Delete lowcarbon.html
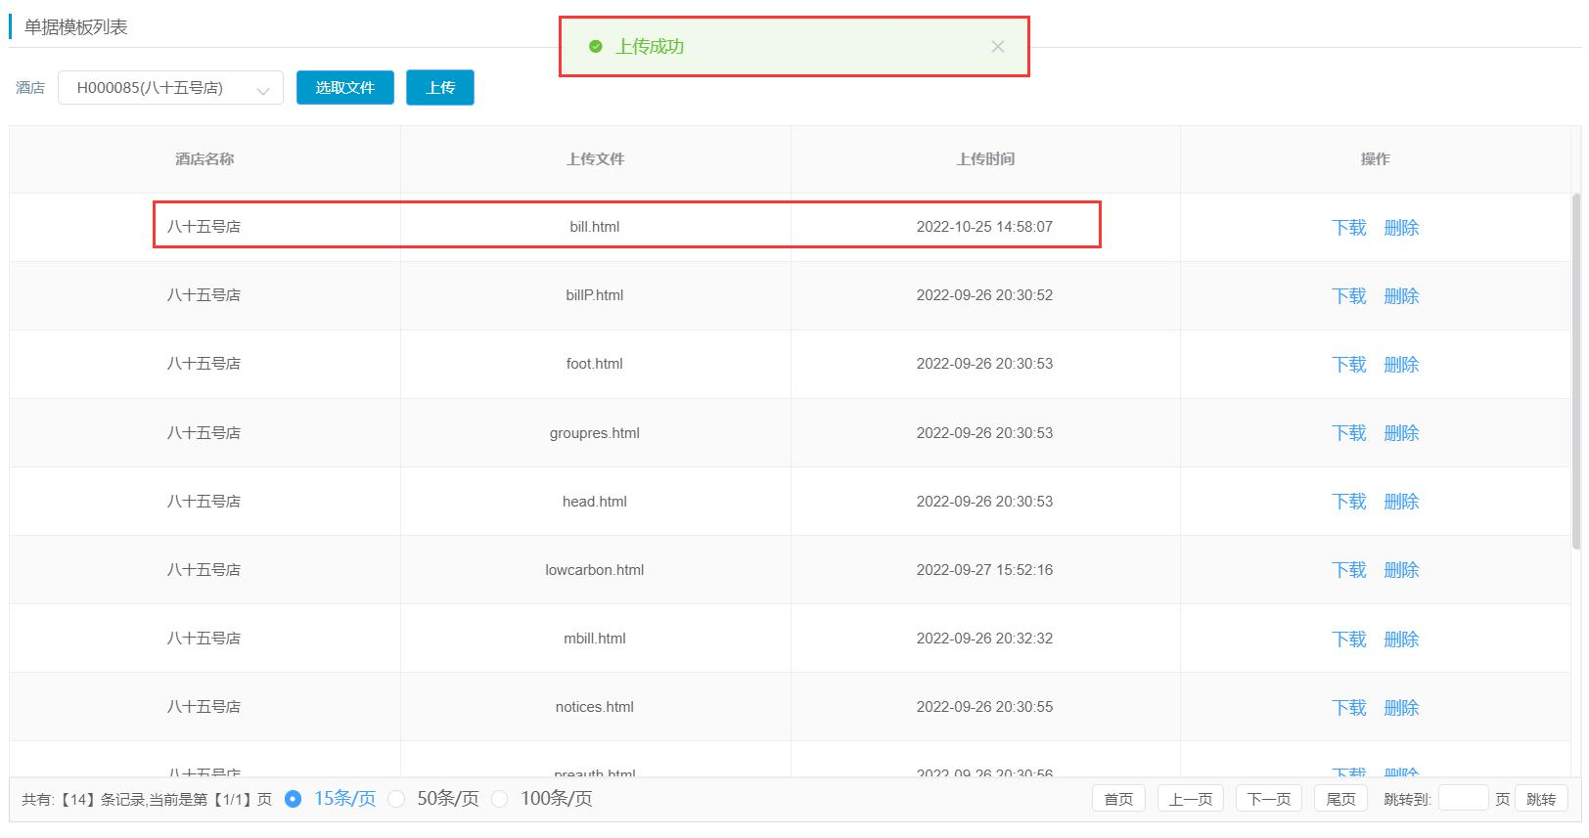1589x838 pixels. tap(1401, 570)
